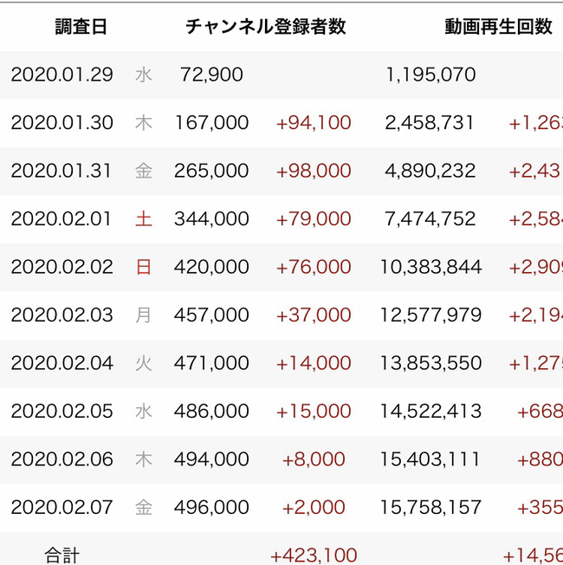This screenshot has width=563, height=565.
Task: Select the 2020.01.29 date cell
Action: [x=62, y=75]
